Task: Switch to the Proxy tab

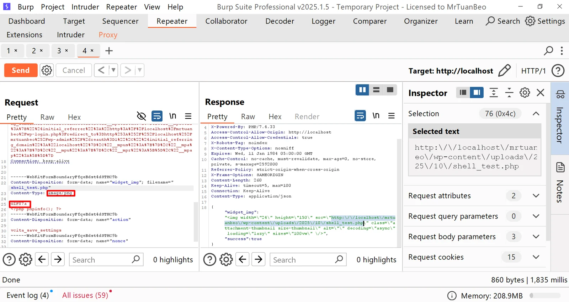Action: [x=108, y=35]
